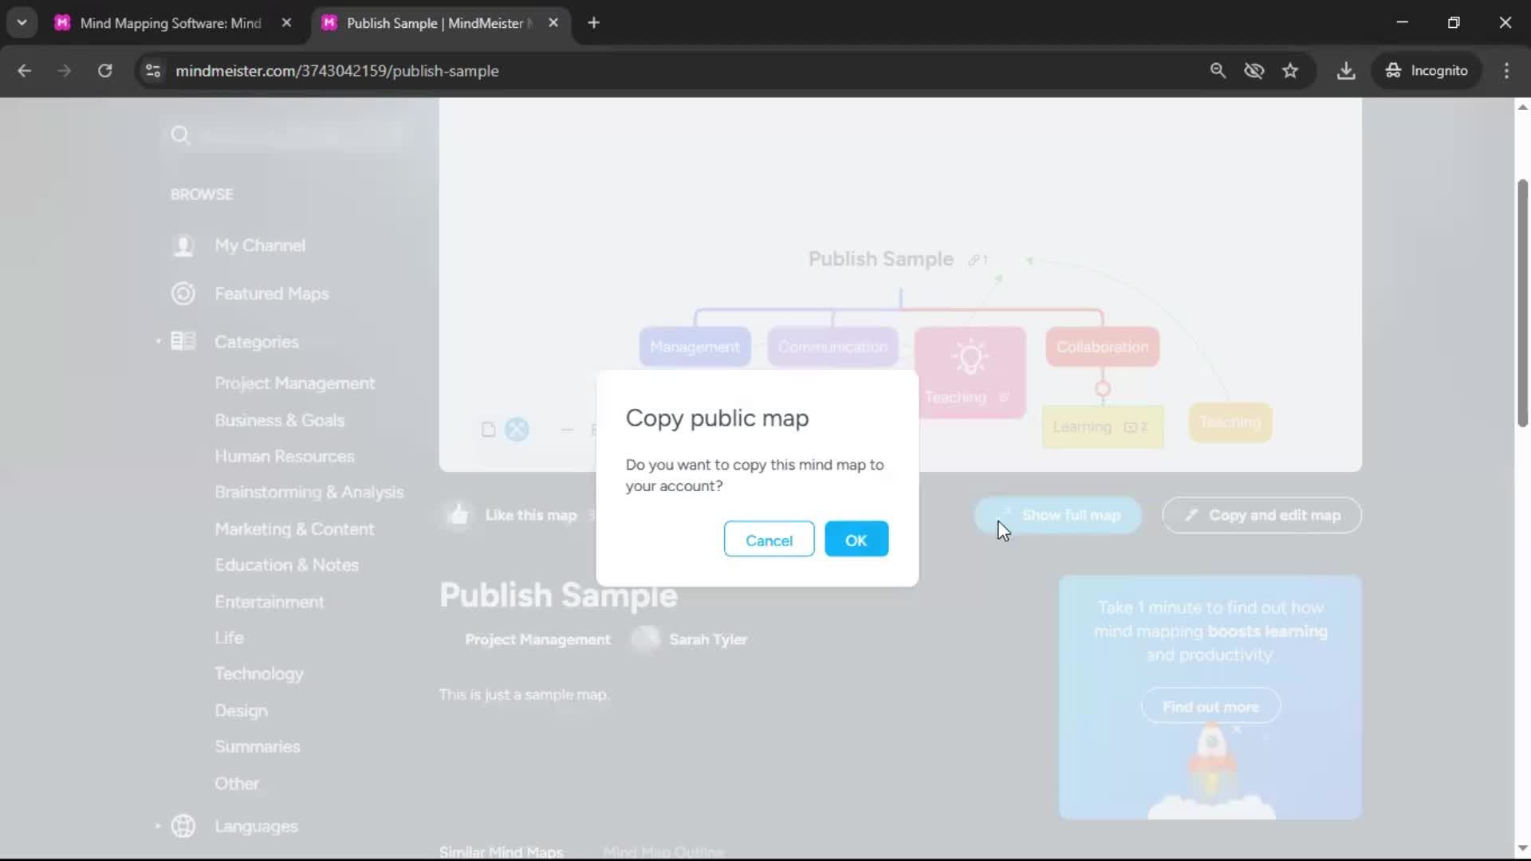Click scrollbar down arrow
1531x861 pixels.
1522,848
